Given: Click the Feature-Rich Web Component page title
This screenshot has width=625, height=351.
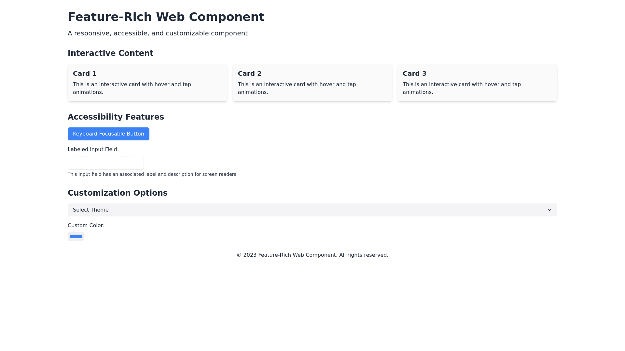Looking at the screenshot, I should coord(166,17).
